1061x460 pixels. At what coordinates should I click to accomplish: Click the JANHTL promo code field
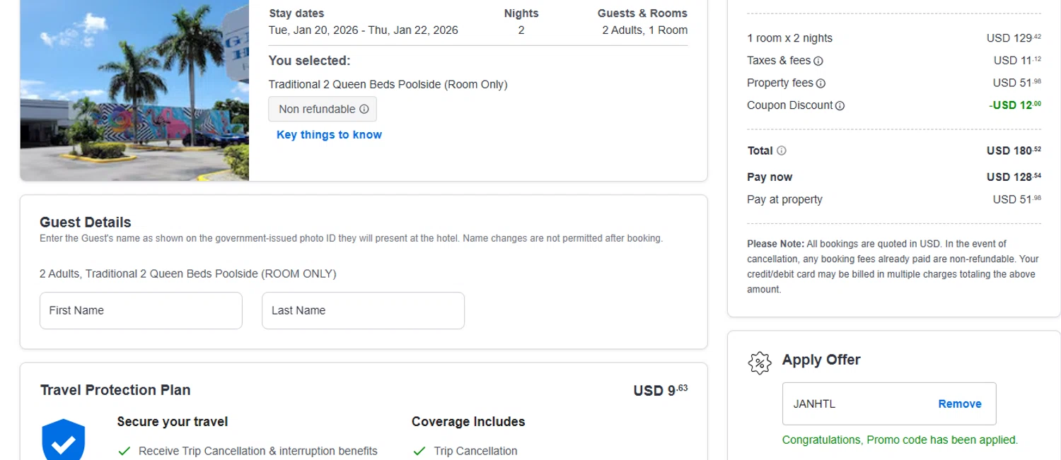point(856,404)
